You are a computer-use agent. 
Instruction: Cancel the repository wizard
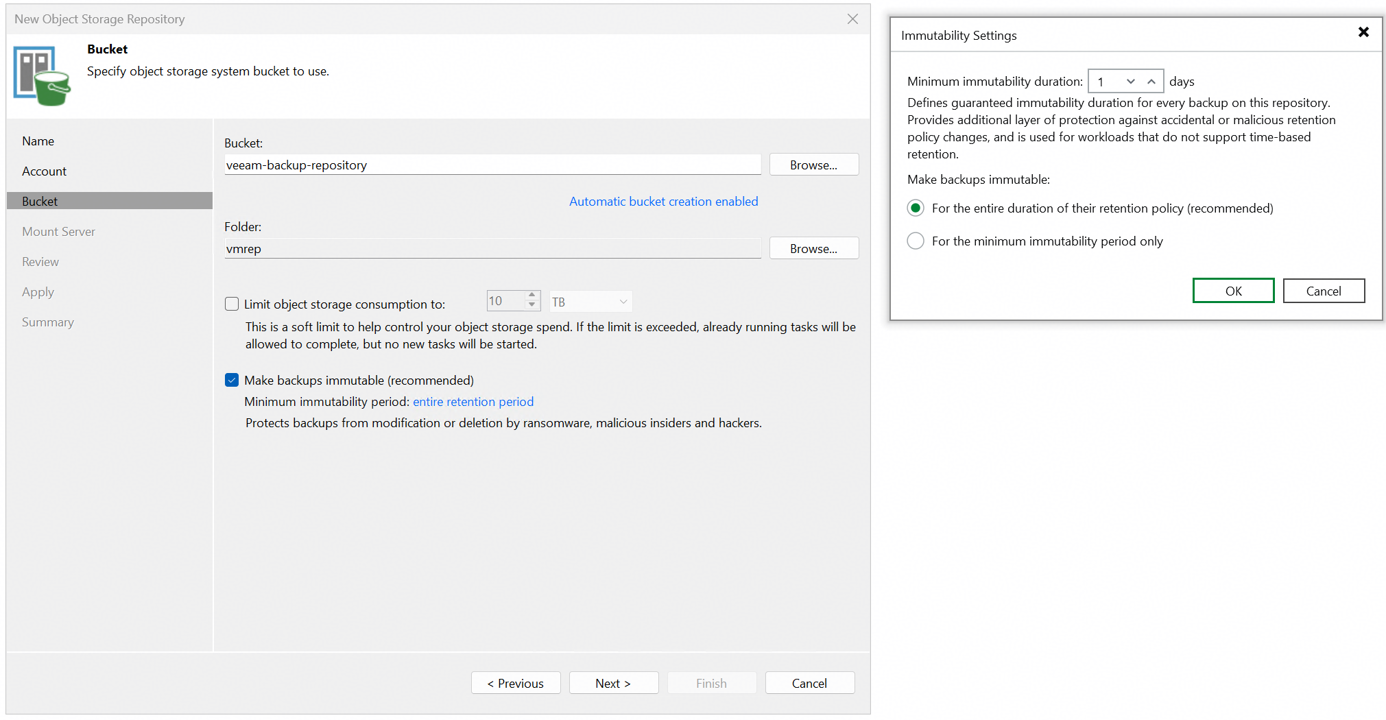coord(810,683)
